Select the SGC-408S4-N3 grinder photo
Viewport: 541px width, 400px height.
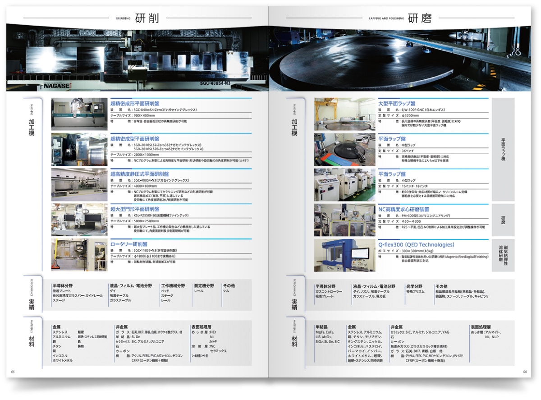79,184
